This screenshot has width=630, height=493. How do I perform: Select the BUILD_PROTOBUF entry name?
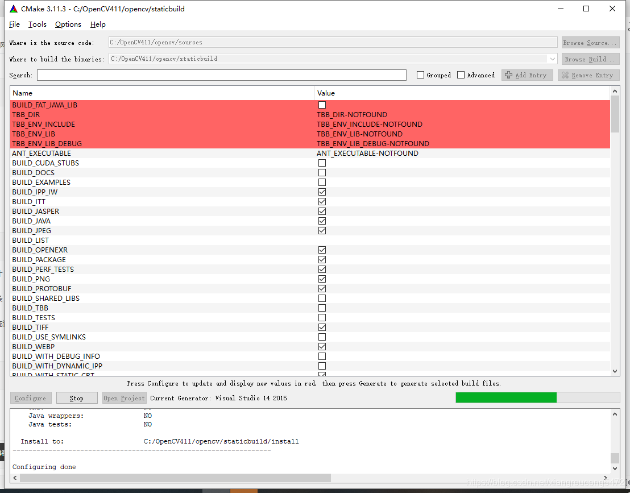click(42, 288)
